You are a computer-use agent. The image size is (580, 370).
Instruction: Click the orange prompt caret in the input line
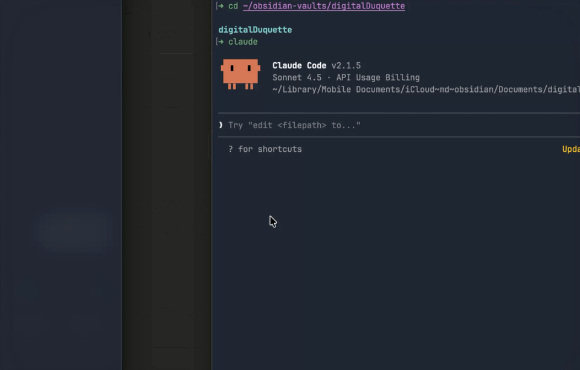(x=221, y=125)
